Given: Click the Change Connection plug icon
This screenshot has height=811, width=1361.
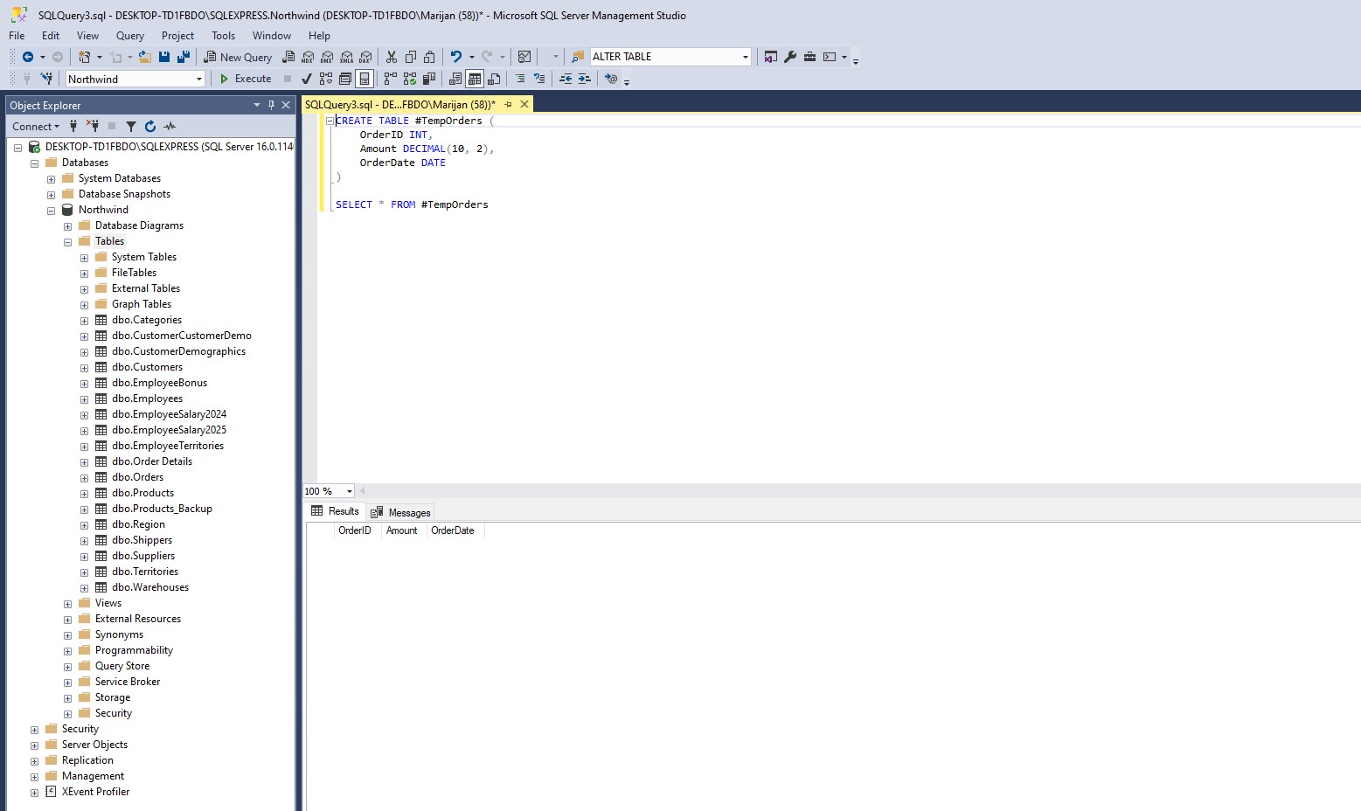Looking at the screenshot, I should tap(46, 79).
